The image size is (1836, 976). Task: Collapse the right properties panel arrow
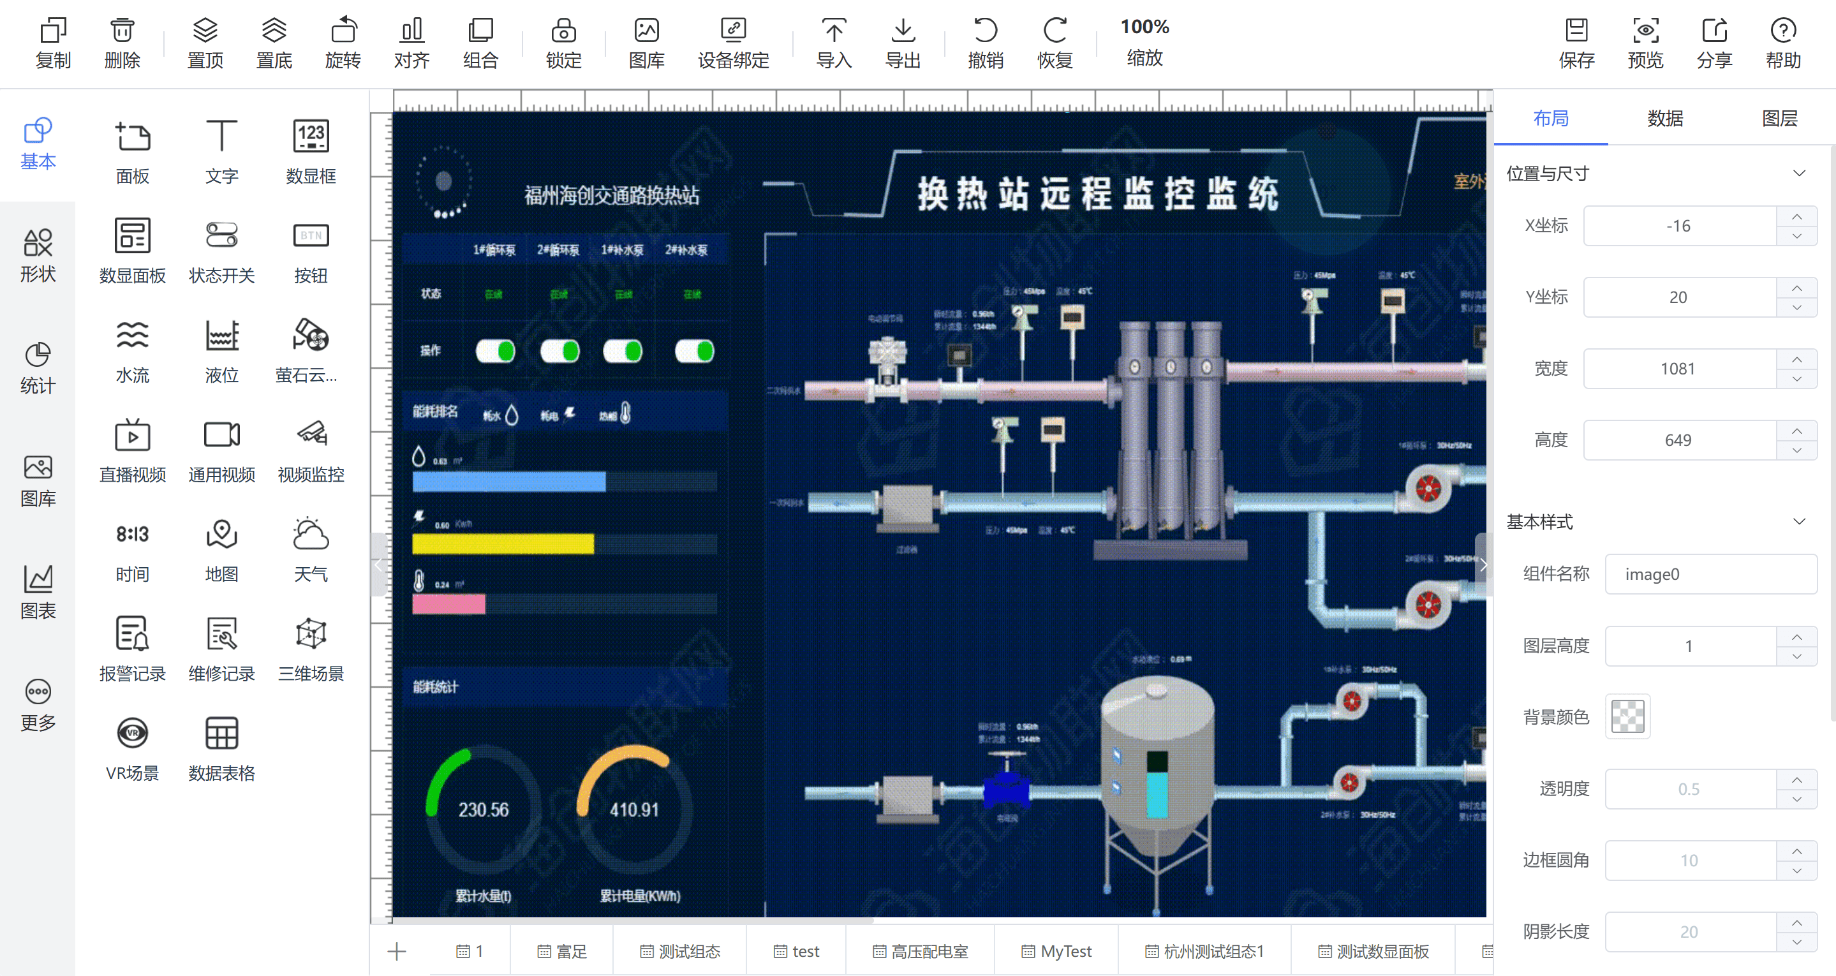click(x=1483, y=565)
